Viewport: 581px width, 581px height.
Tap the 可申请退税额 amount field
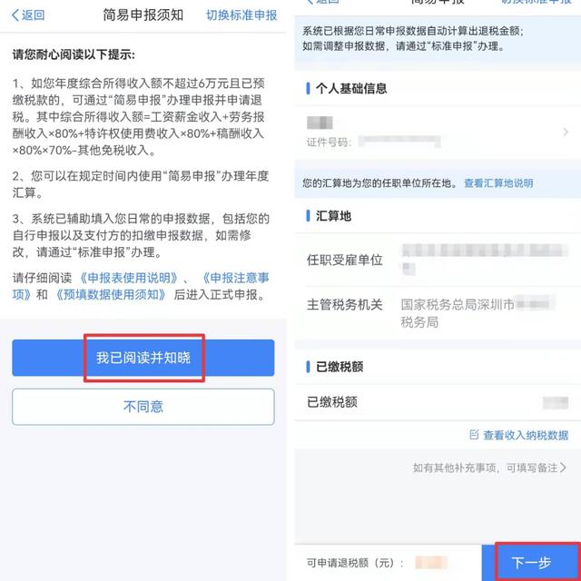(x=431, y=563)
